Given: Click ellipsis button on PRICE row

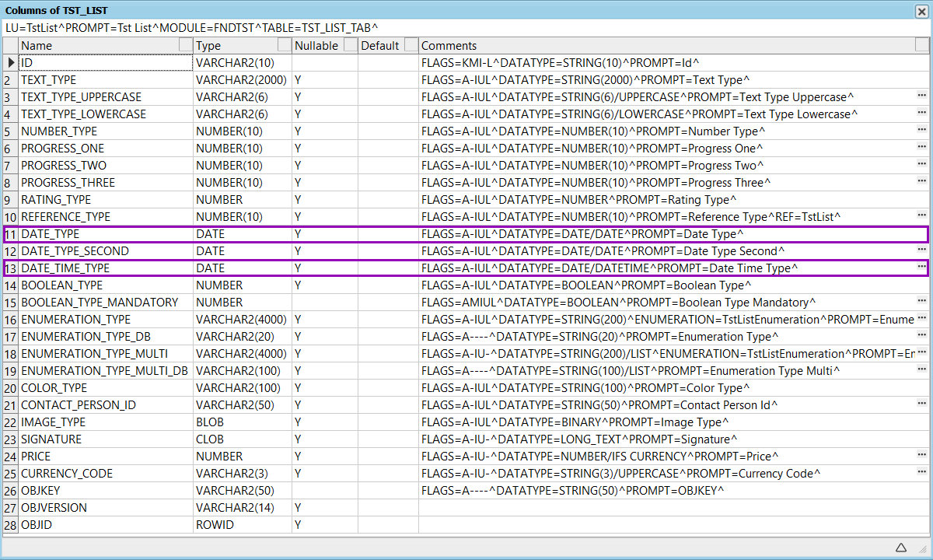Looking at the screenshot, I should [x=921, y=456].
